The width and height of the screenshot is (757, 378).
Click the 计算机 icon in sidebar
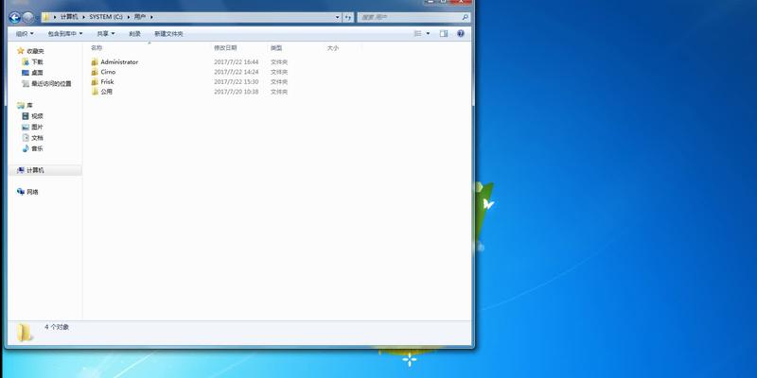(x=20, y=170)
